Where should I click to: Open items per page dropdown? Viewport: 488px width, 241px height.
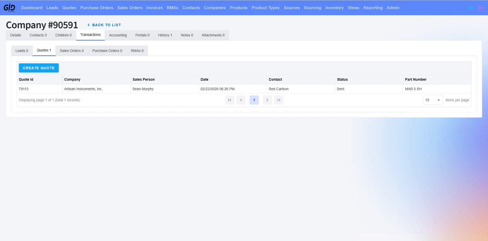click(x=433, y=100)
